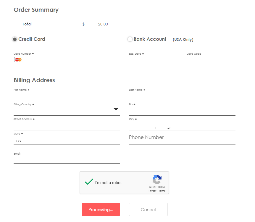Select the Bank Account payment option
Viewport: 255px width, 222px height.
pos(130,39)
